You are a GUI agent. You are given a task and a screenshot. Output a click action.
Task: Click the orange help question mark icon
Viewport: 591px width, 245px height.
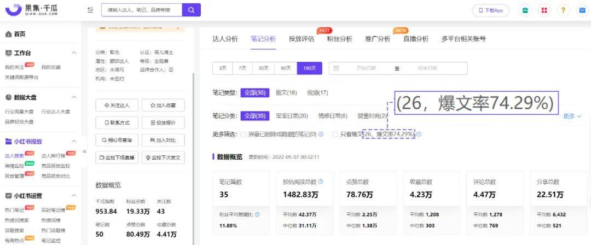click(x=563, y=10)
